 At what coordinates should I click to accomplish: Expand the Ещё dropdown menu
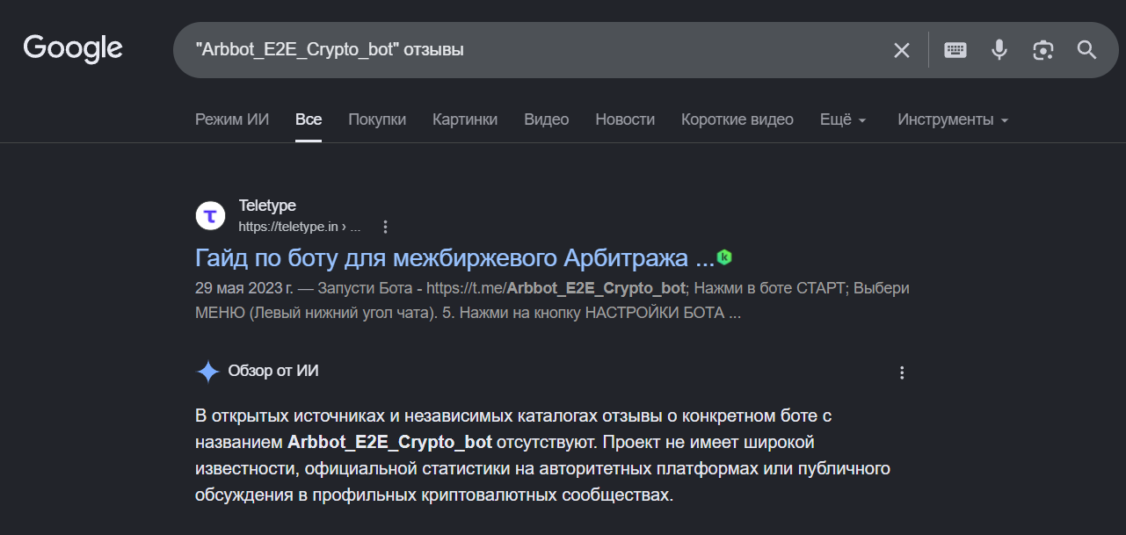click(x=844, y=119)
